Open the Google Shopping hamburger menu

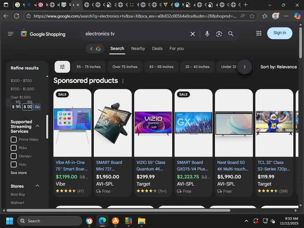click(x=11, y=34)
